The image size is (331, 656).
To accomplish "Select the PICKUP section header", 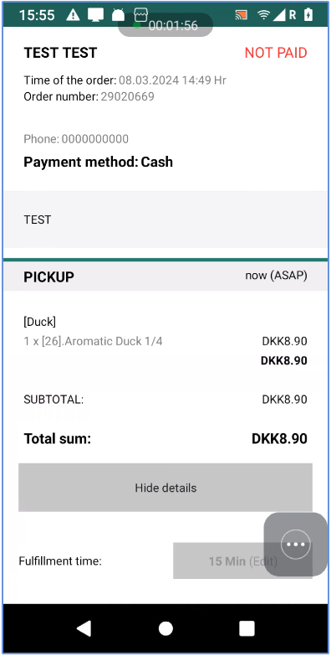I will pyautogui.click(x=165, y=276).
